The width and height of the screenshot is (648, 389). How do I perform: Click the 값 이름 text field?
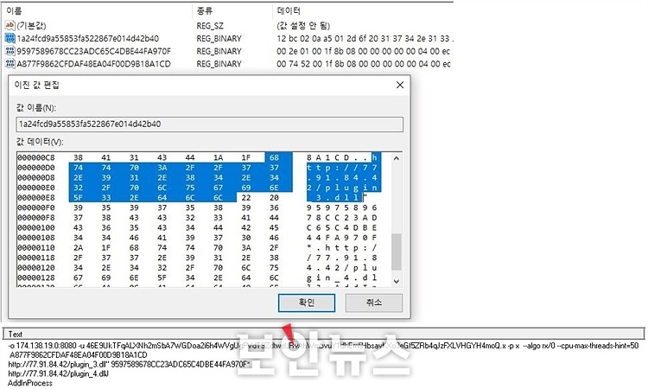click(x=209, y=124)
